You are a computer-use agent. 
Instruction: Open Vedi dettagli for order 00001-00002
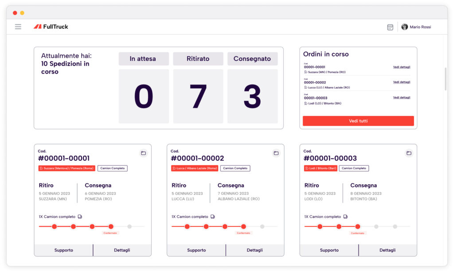(401, 82)
